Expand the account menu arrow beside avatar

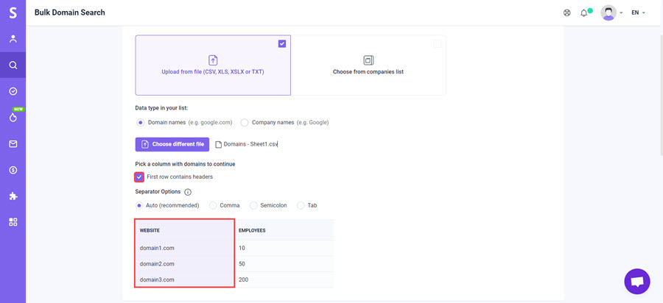[x=621, y=13]
